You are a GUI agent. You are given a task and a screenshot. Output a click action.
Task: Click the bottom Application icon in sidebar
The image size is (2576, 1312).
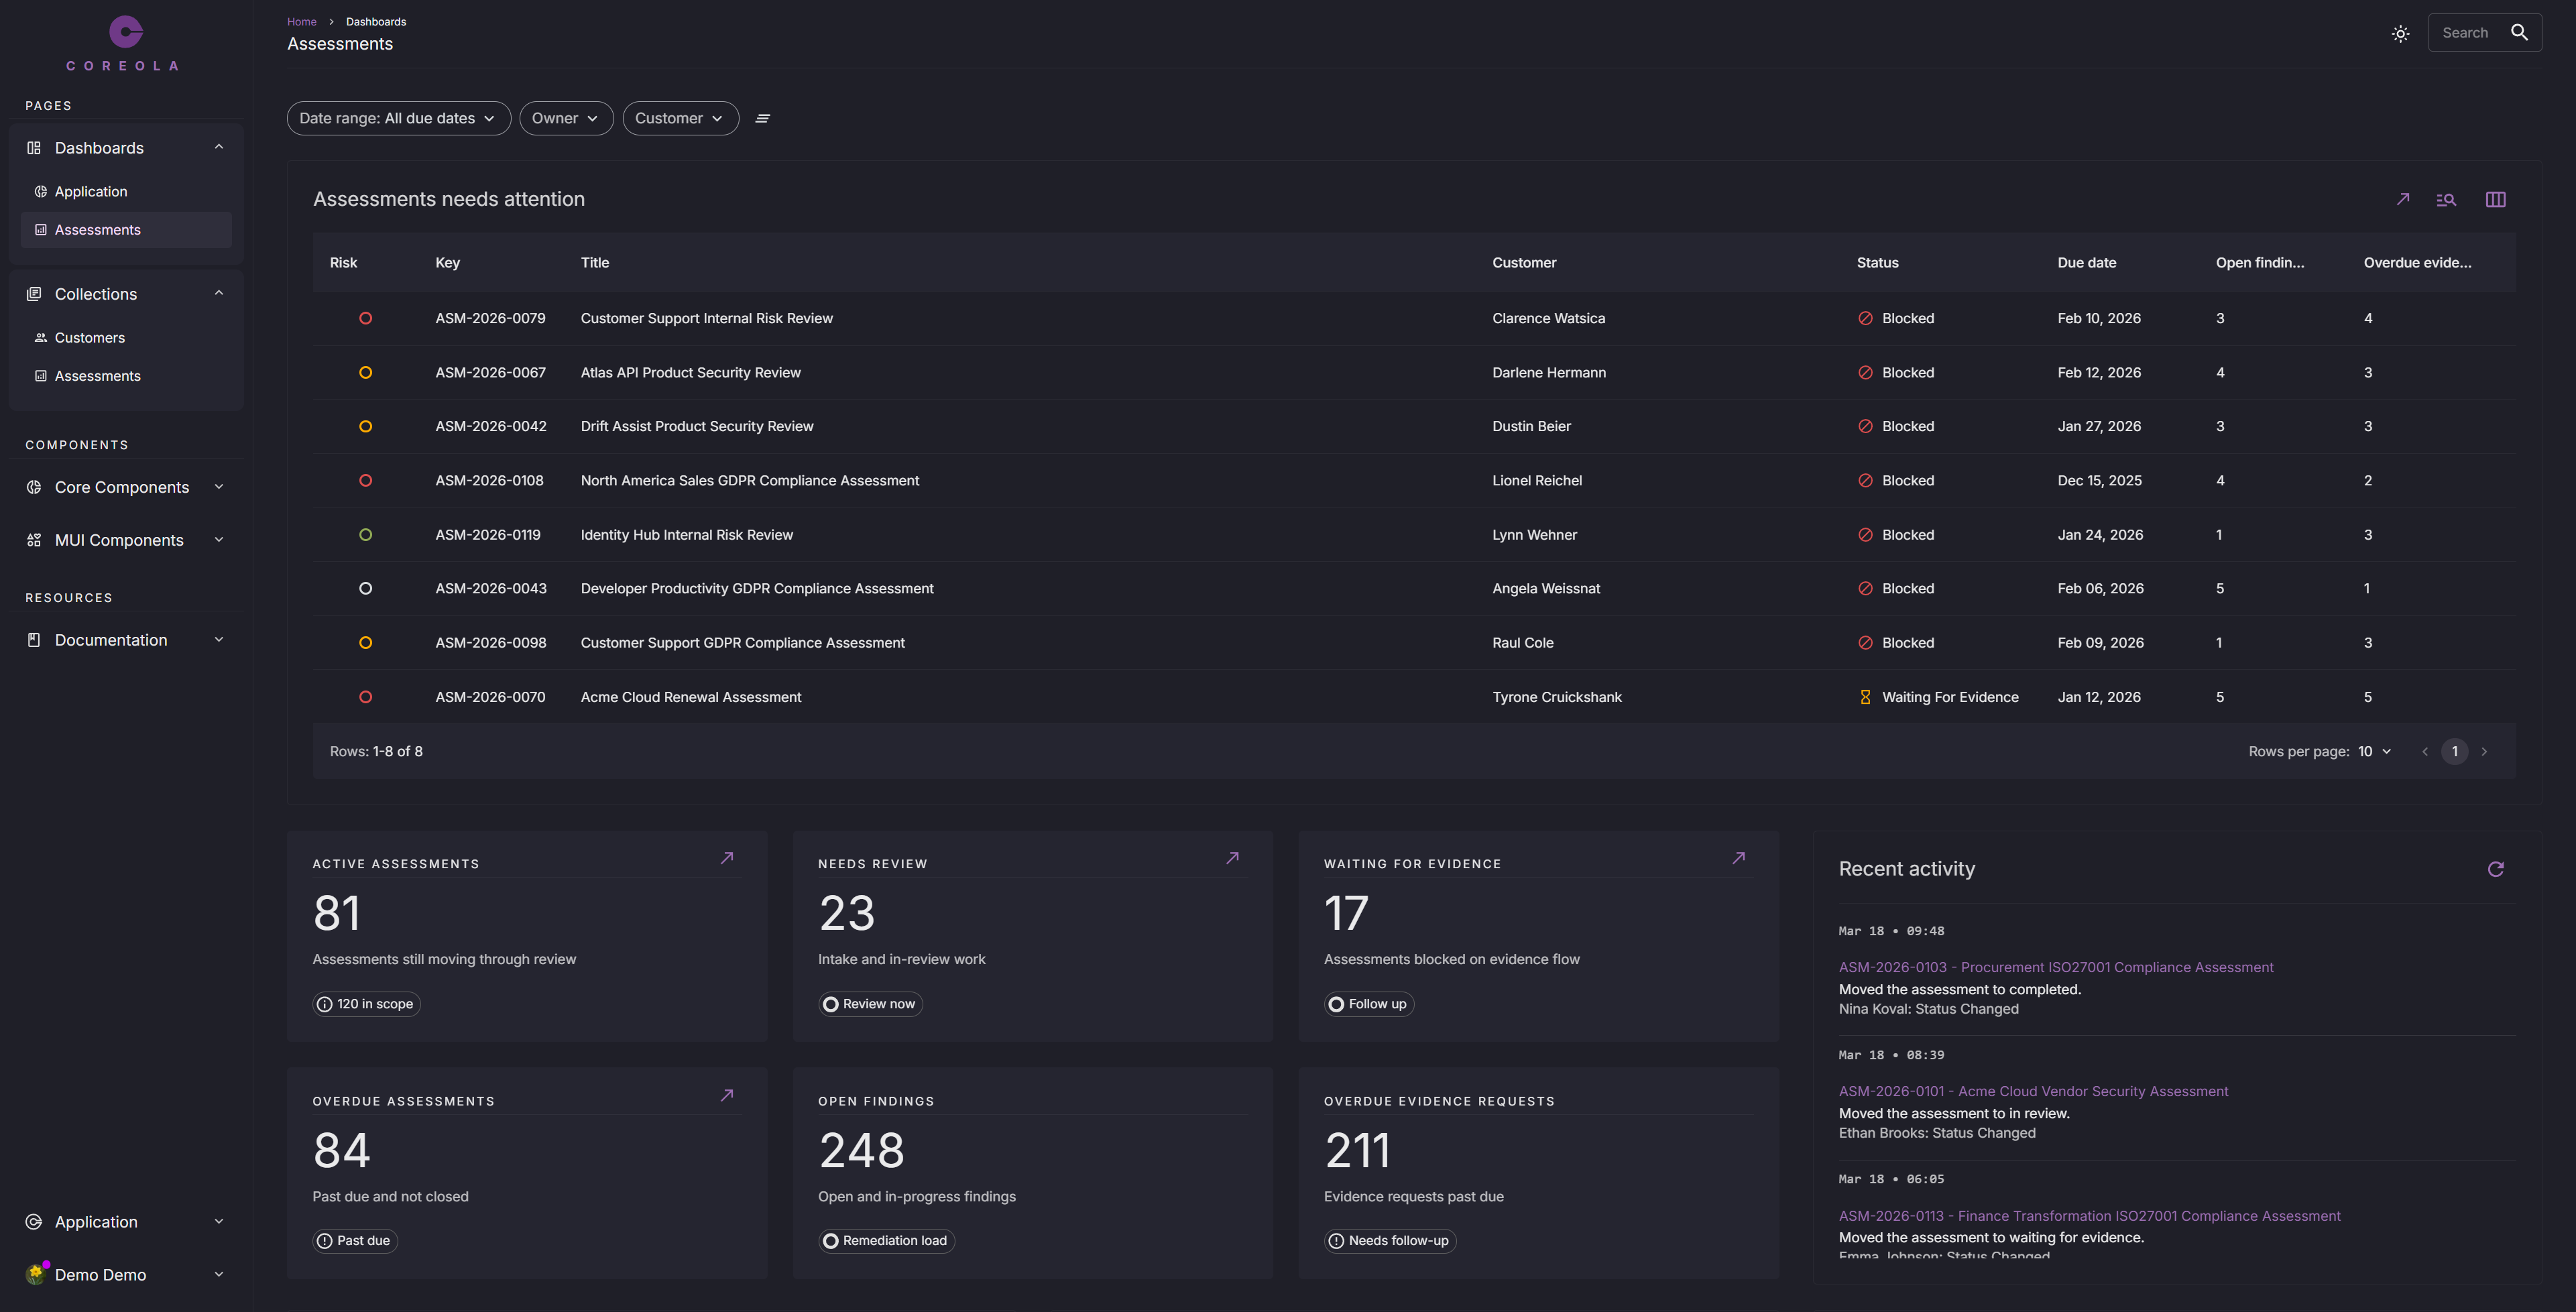(x=34, y=1222)
